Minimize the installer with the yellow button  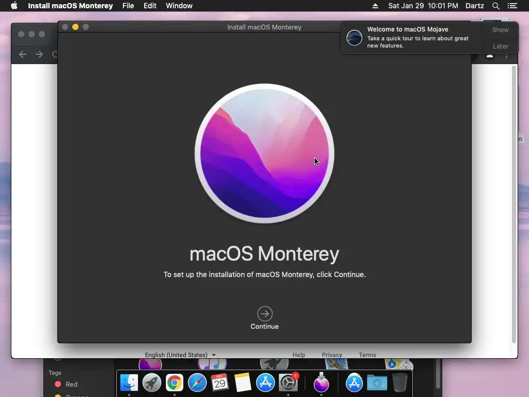point(75,27)
